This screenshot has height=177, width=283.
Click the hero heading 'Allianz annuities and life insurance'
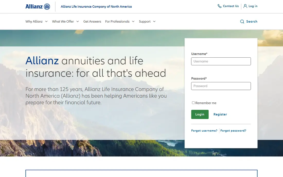coord(96,67)
